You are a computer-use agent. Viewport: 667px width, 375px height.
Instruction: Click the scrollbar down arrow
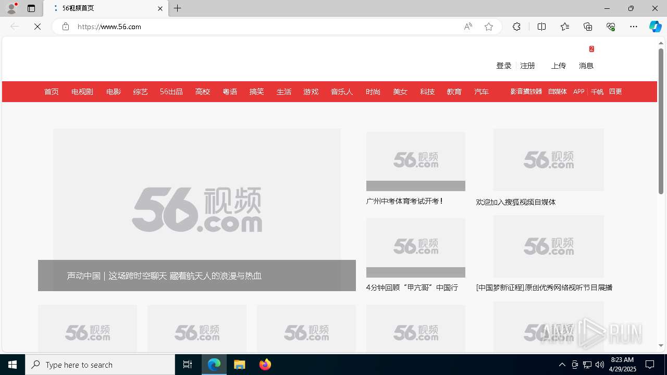click(x=661, y=345)
